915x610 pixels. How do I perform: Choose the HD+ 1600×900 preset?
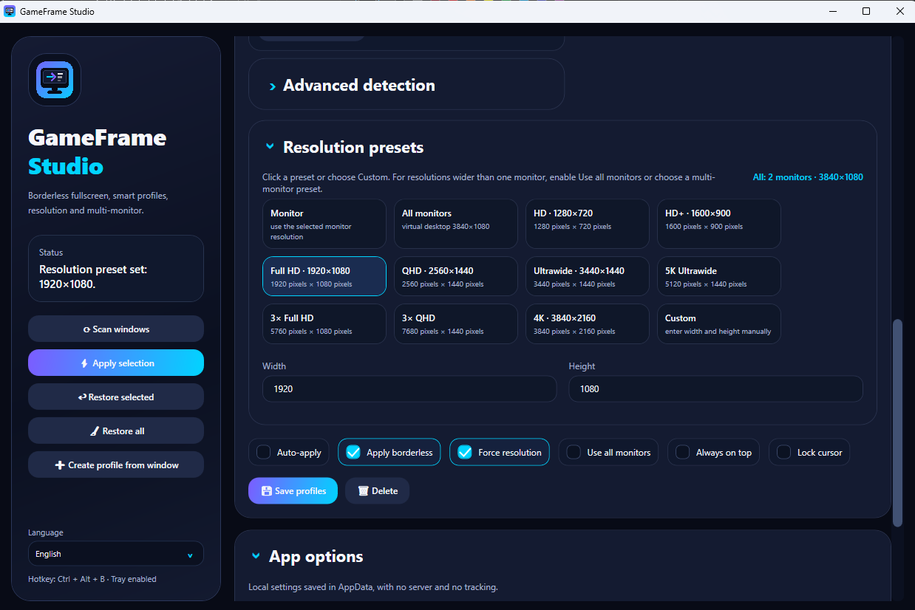[719, 224]
